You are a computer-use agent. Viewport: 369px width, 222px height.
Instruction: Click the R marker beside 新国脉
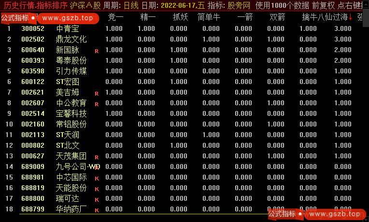(97, 51)
